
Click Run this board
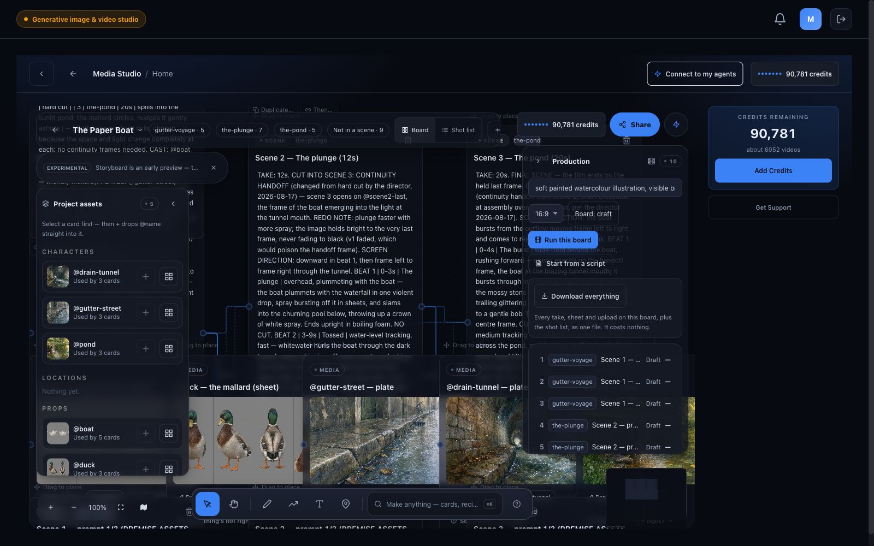[x=563, y=240]
